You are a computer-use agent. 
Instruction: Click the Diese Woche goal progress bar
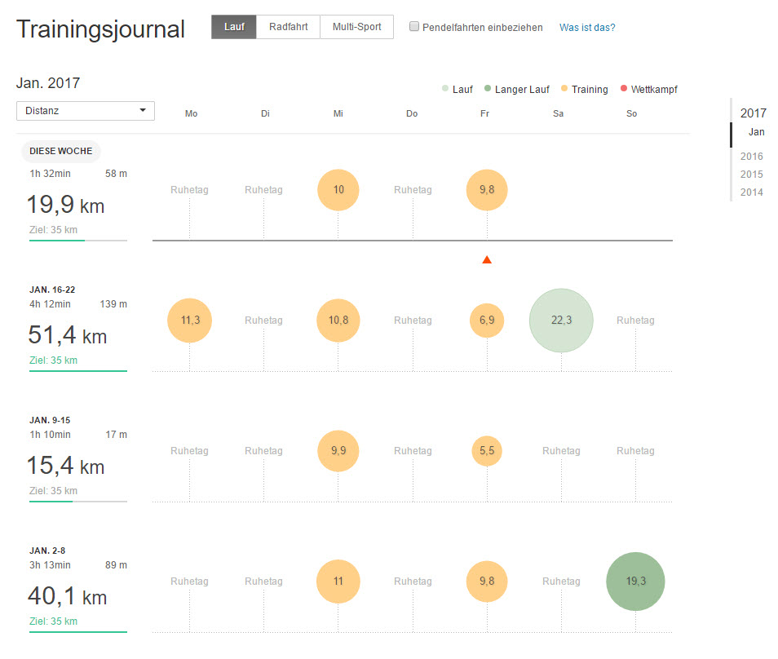click(78, 241)
